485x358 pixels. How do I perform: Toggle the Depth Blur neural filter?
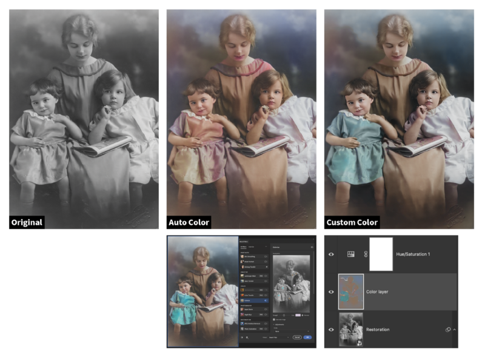[x=266, y=315]
